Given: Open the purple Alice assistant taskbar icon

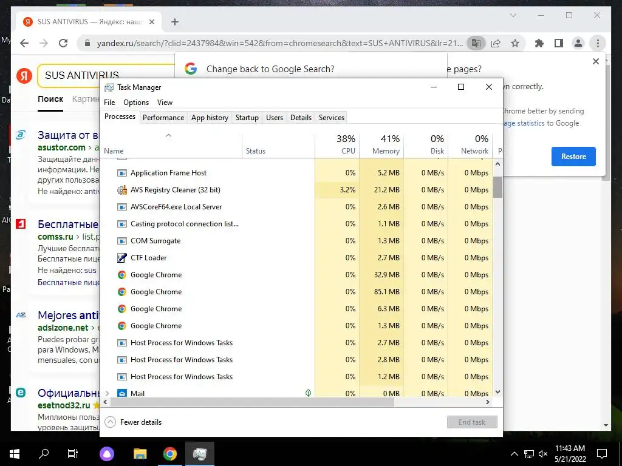Looking at the screenshot, I should (107, 454).
